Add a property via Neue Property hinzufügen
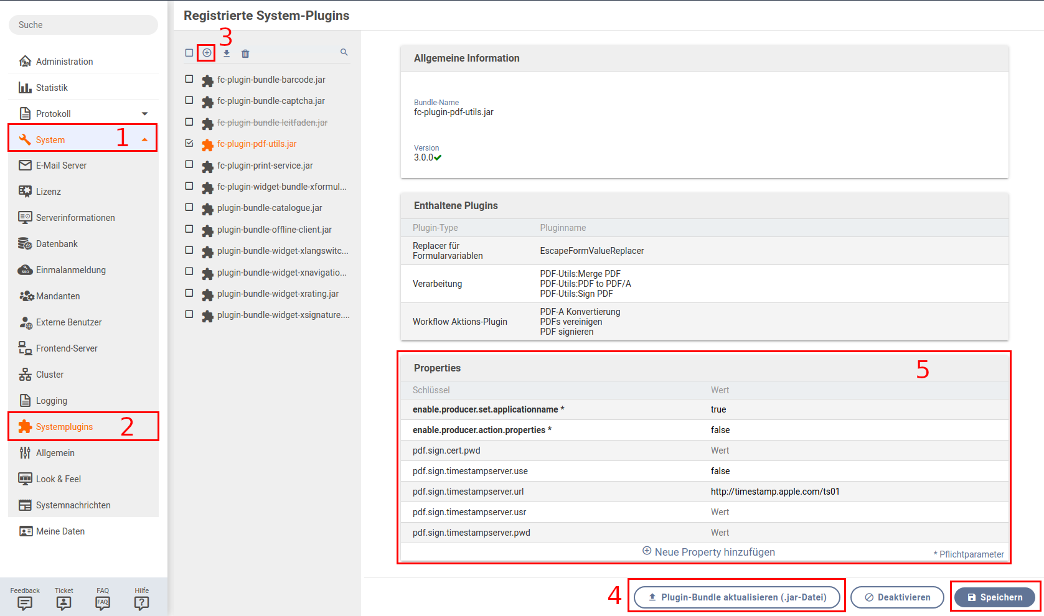The width and height of the screenshot is (1044, 616). click(708, 551)
